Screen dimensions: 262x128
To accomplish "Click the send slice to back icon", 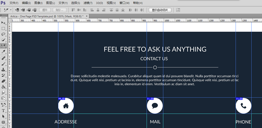I will coord(35,10).
